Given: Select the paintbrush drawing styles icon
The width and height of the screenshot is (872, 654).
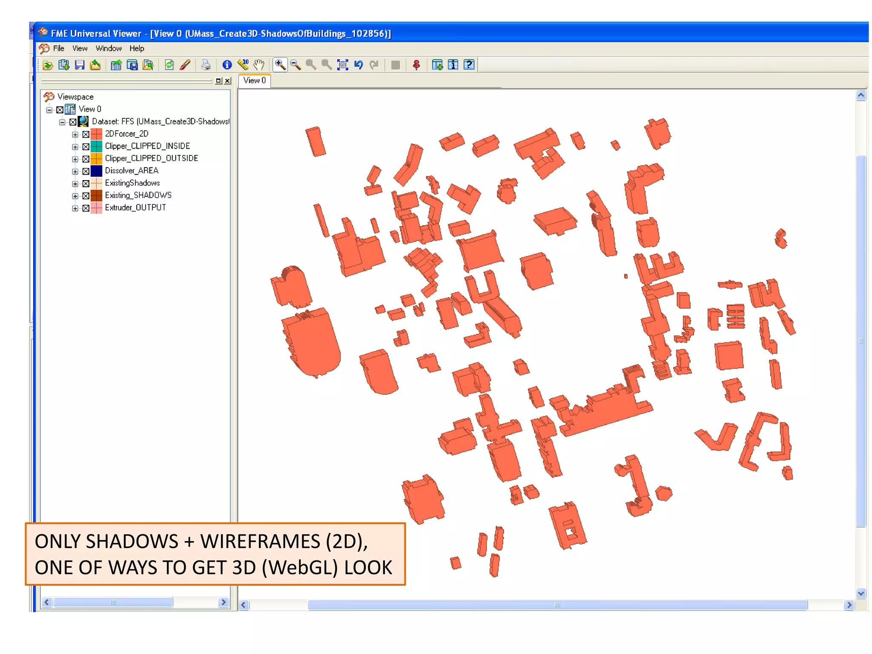Looking at the screenshot, I should [185, 65].
